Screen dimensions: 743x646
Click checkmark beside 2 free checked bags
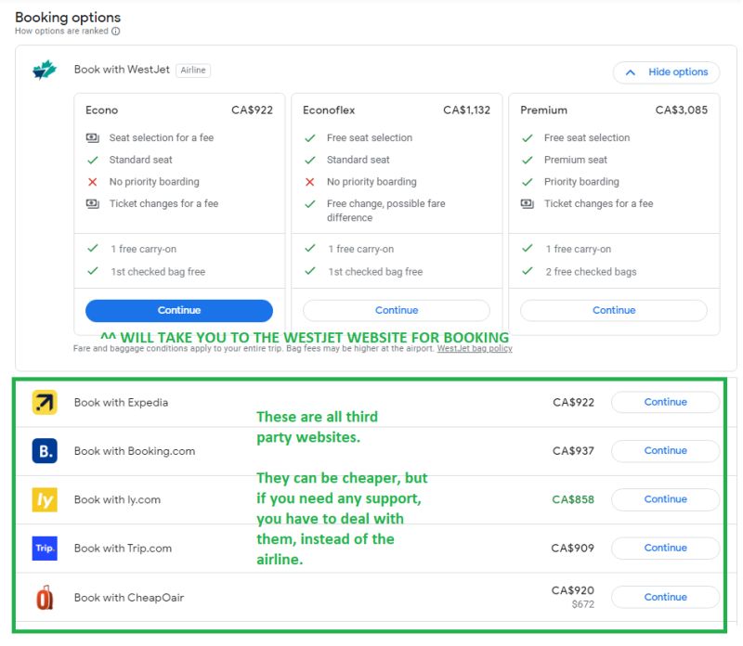528,271
